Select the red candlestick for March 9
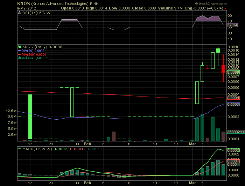This screenshot has height=186, width=245. coord(223,68)
